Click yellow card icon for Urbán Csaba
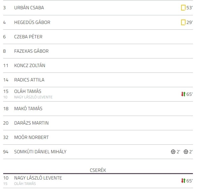This screenshot has height=191, width=198. 183,8
